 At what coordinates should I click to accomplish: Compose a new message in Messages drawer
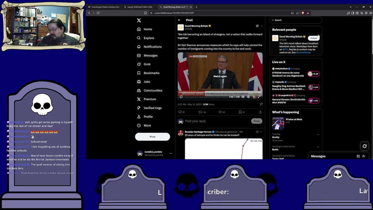[358, 156]
